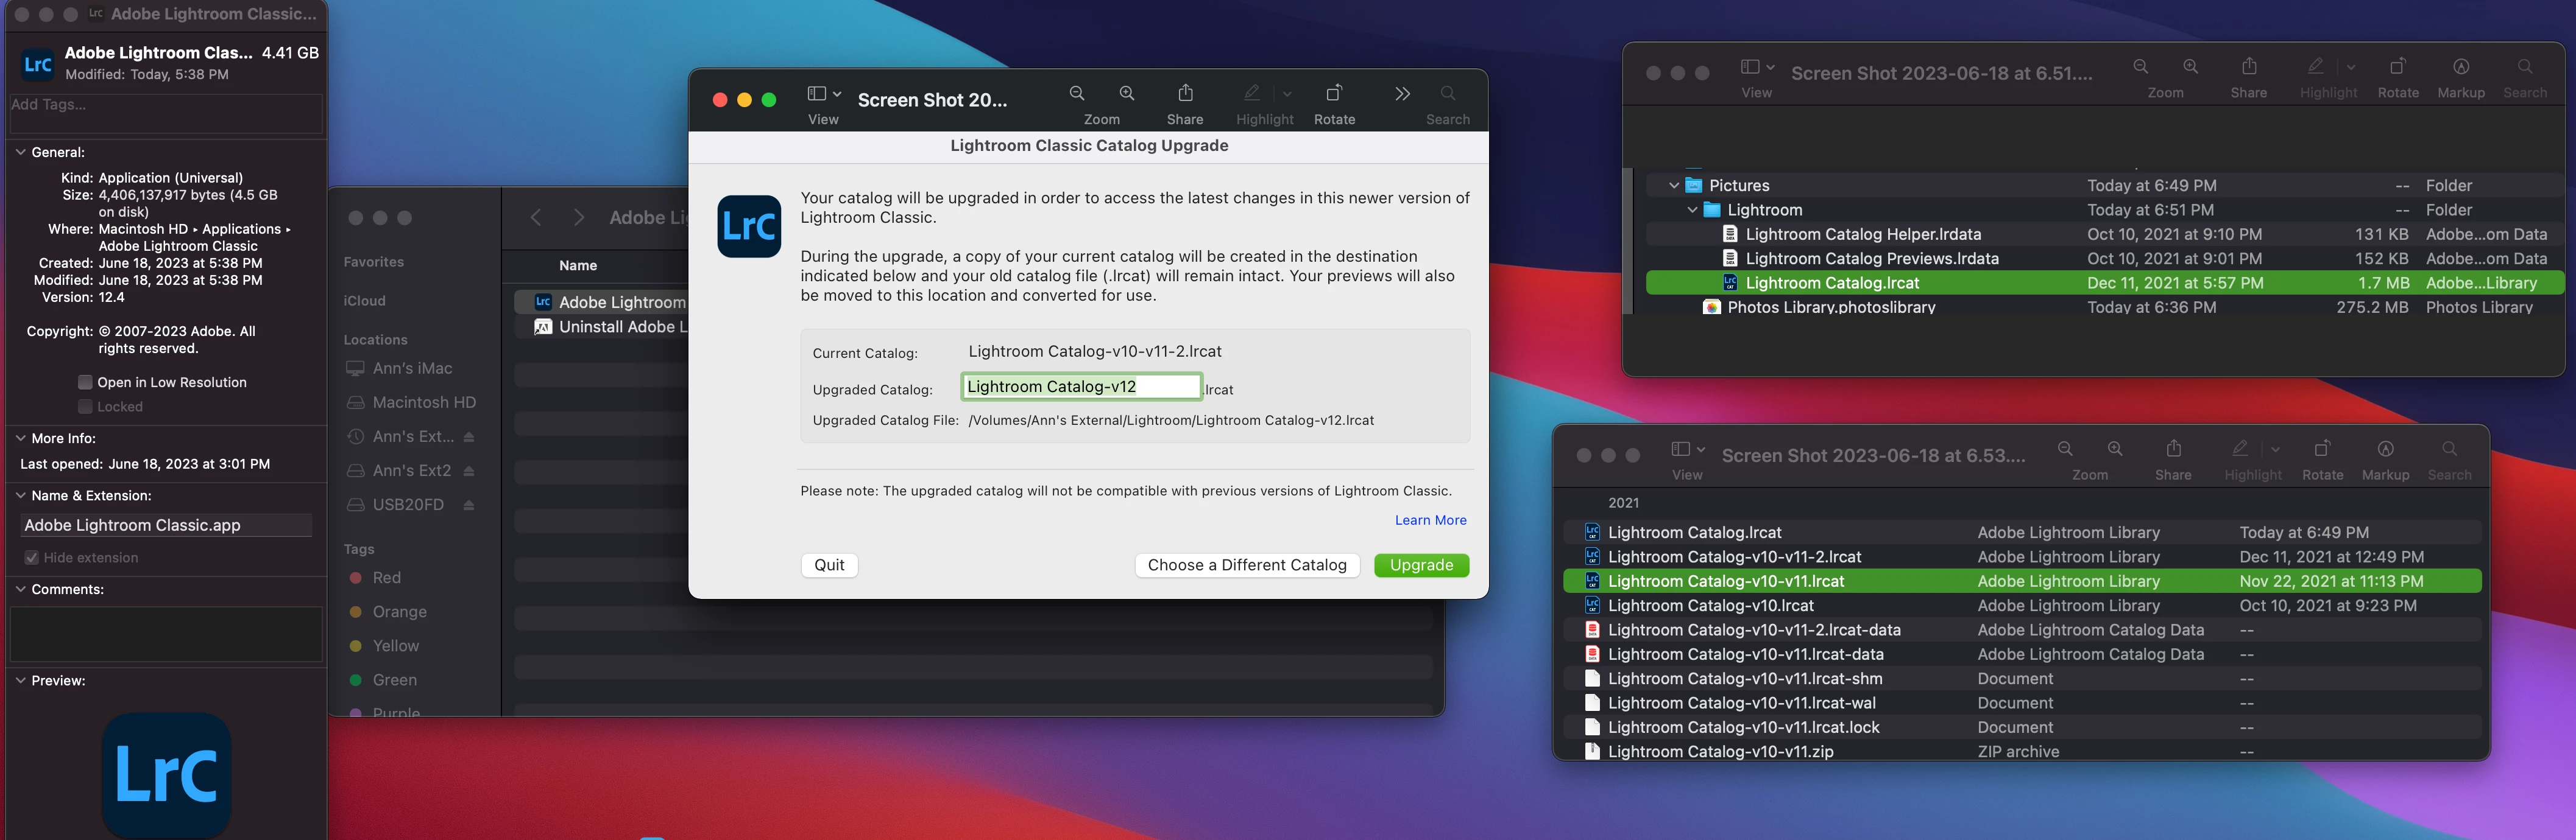
Task: Click Share icon in center Preview toolbar
Action: 1185,94
